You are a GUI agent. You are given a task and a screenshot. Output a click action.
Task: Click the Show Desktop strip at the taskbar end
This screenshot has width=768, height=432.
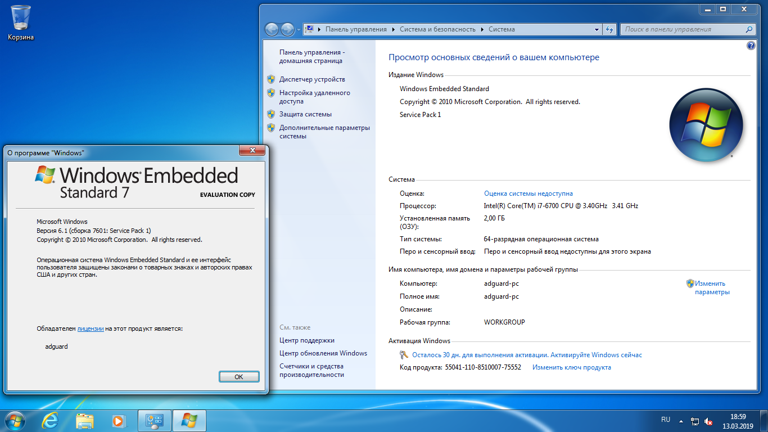[764, 421]
